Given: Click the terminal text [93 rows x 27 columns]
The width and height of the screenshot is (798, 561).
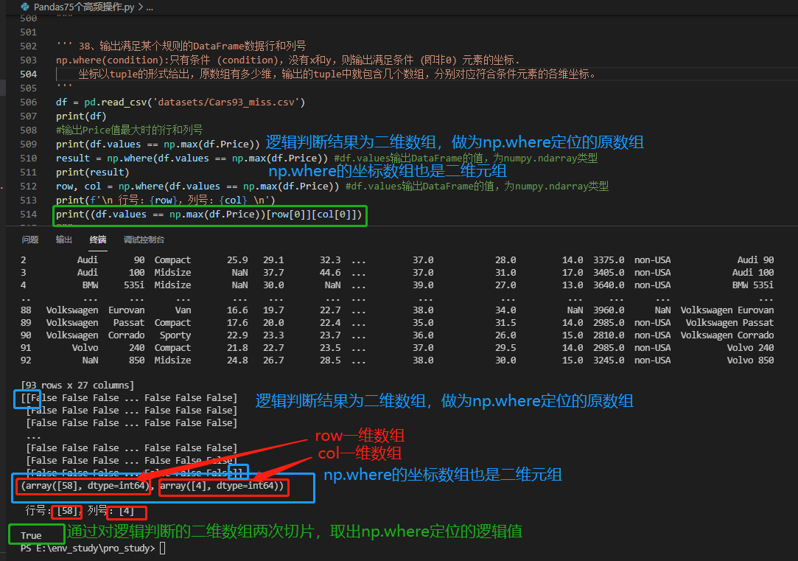Looking at the screenshot, I should click(x=77, y=386).
